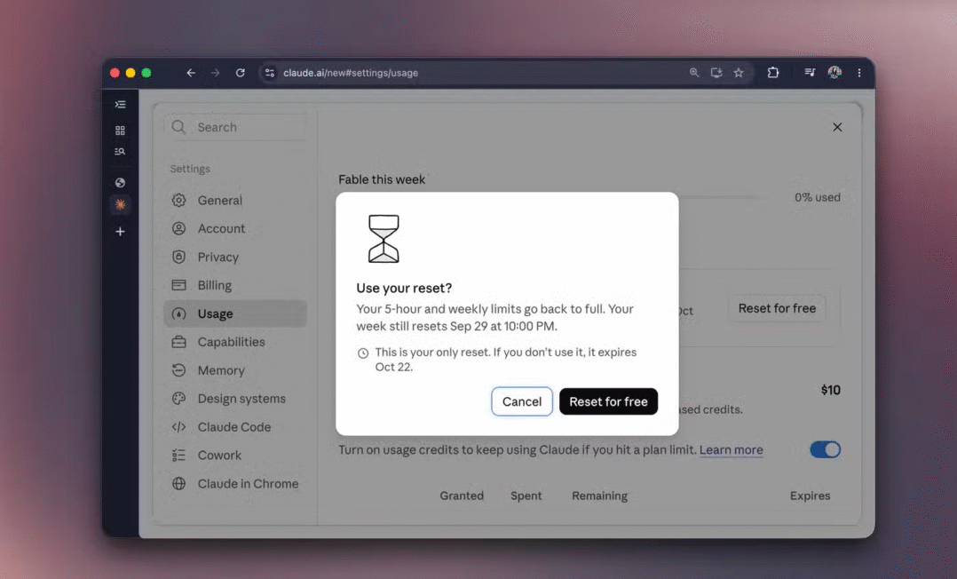
Task: Open the Claude in Chrome settings section
Action: point(235,484)
